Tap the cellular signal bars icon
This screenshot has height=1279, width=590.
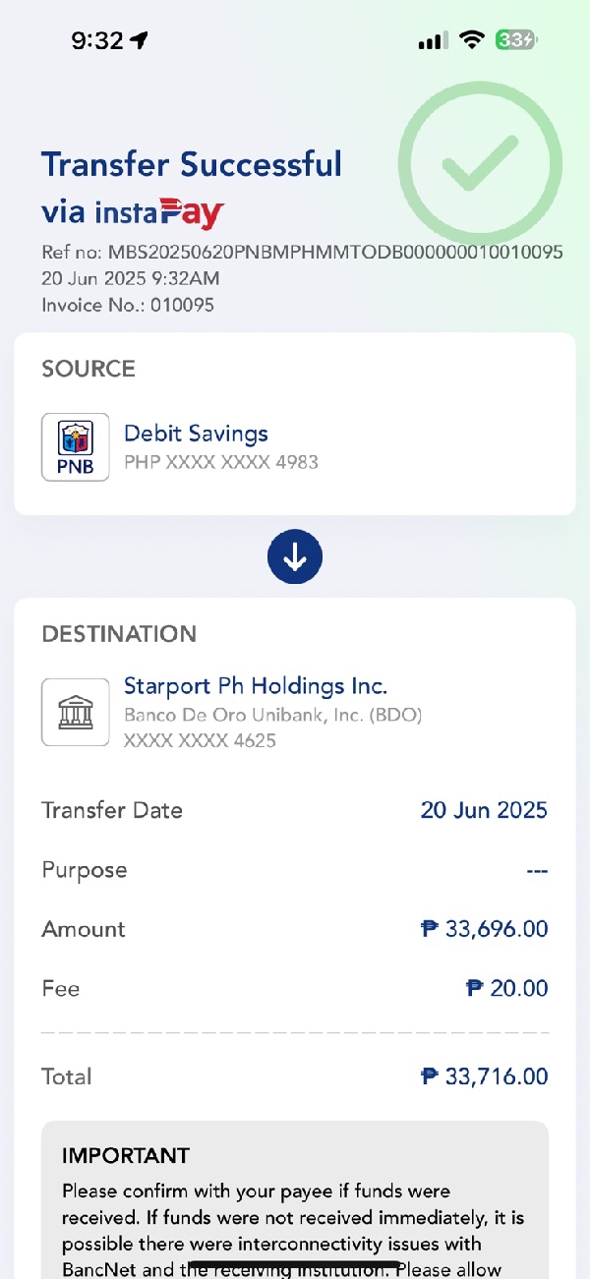coord(433,41)
